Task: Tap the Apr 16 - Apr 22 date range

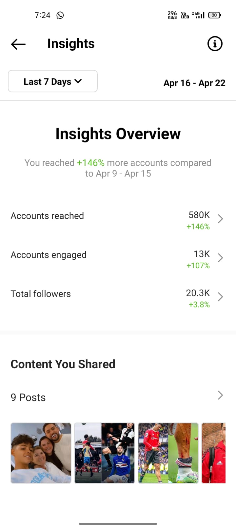Action: coord(194,83)
